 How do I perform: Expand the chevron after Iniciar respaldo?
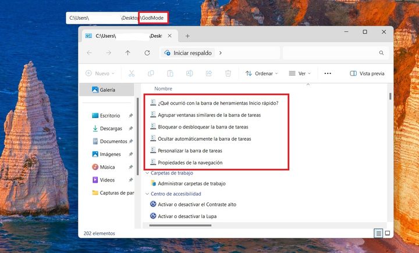pyautogui.click(x=221, y=53)
